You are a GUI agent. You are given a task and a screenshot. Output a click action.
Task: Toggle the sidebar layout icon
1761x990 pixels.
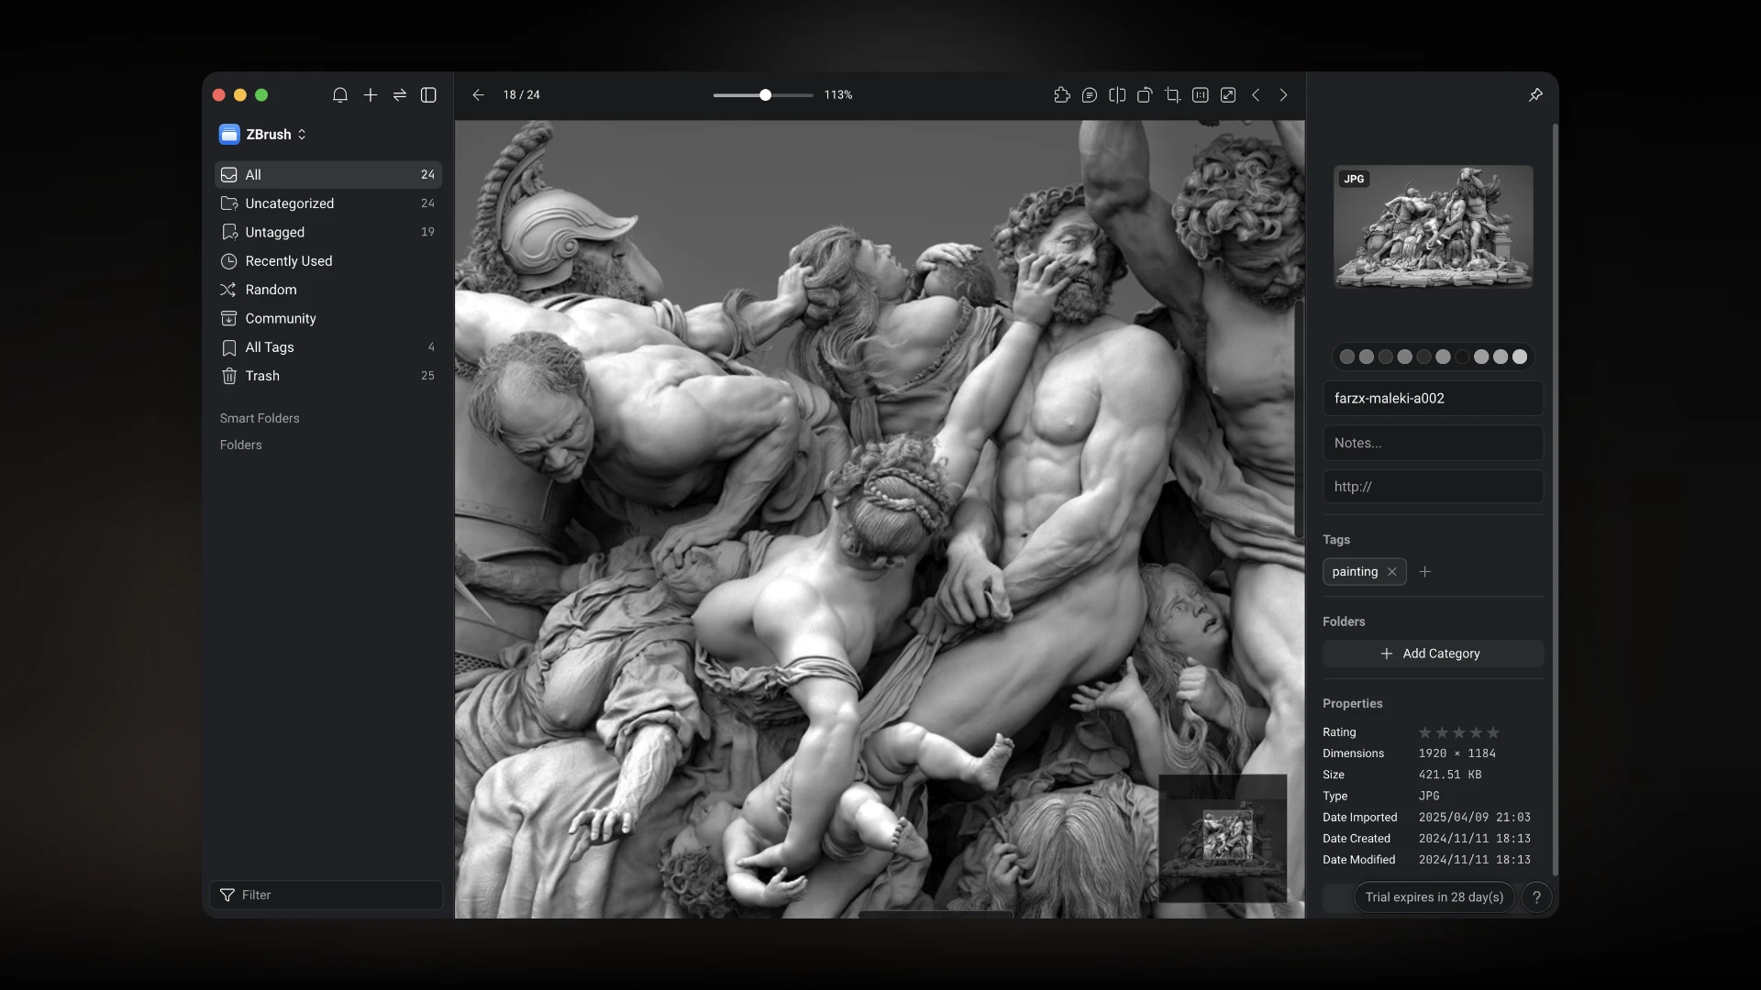[x=428, y=95]
